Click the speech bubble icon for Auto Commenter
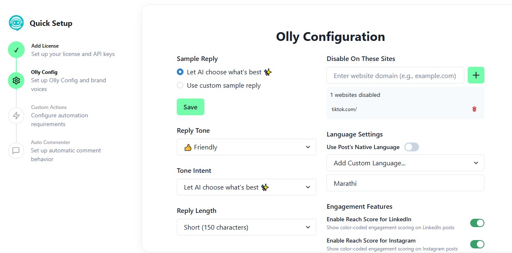The height and width of the screenshot is (253, 512). point(16,151)
